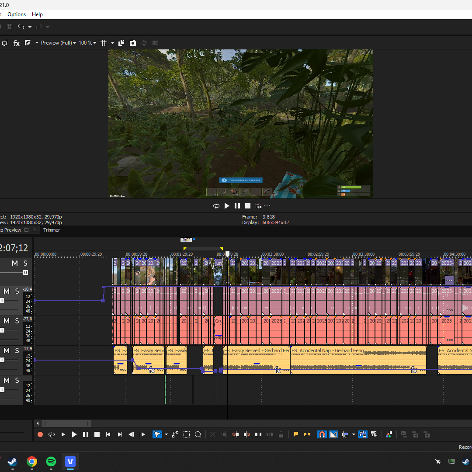Adjust the video track level slider handle
This screenshot has width=472, height=472.
(26, 273)
